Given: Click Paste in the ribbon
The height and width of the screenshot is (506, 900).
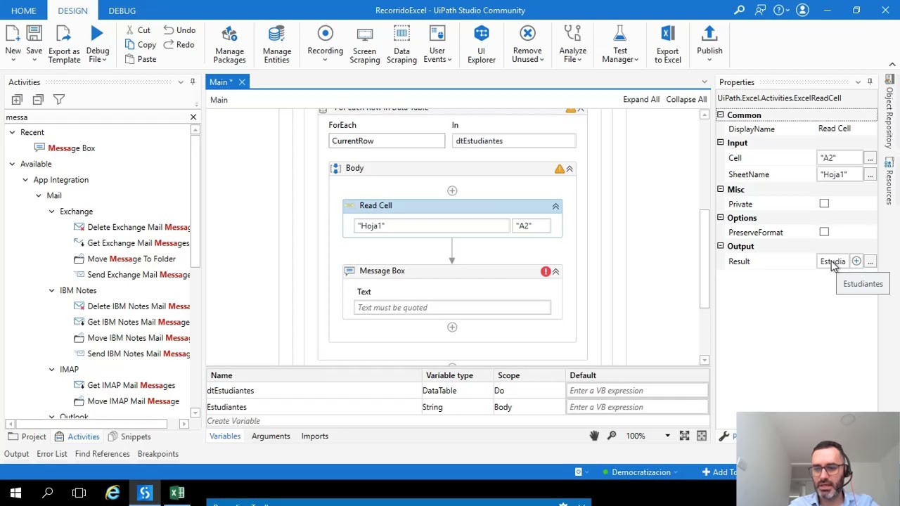Looking at the screenshot, I should coord(141,59).
